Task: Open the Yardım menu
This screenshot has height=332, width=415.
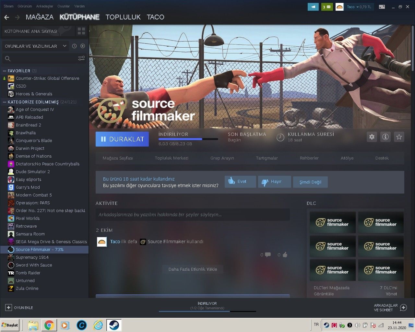Action: pyautogui.click(x=79, y=6)
